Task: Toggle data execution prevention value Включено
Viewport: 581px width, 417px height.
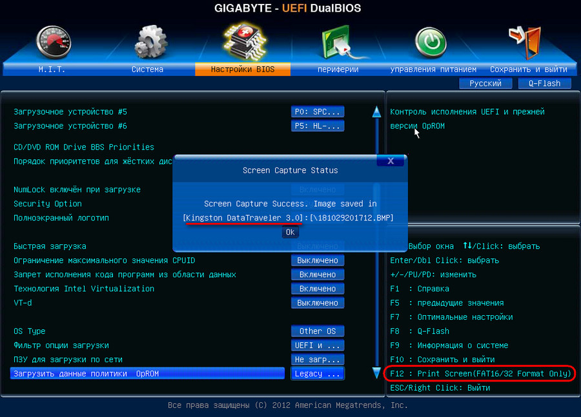Action: pos(318,275)
